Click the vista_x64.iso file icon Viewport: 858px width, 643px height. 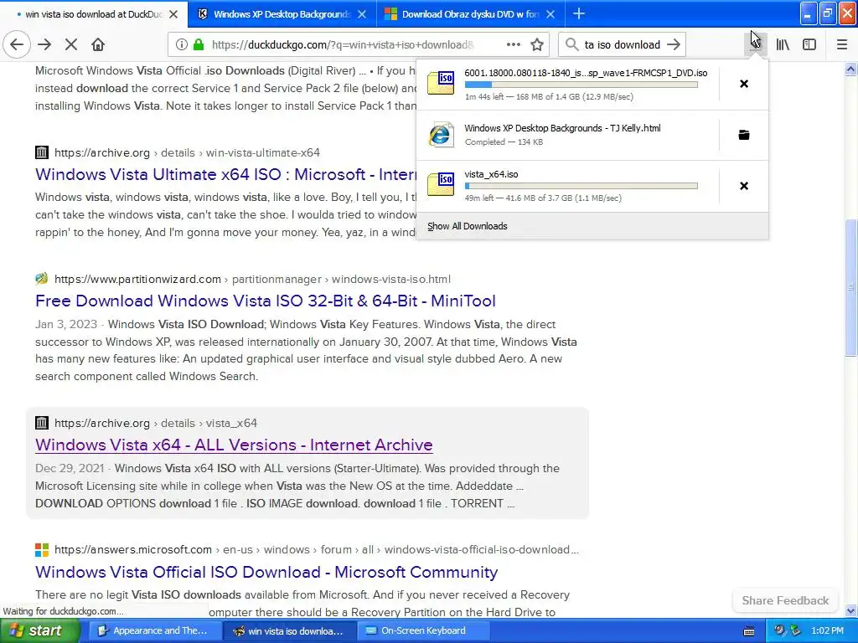pos(441,183)
